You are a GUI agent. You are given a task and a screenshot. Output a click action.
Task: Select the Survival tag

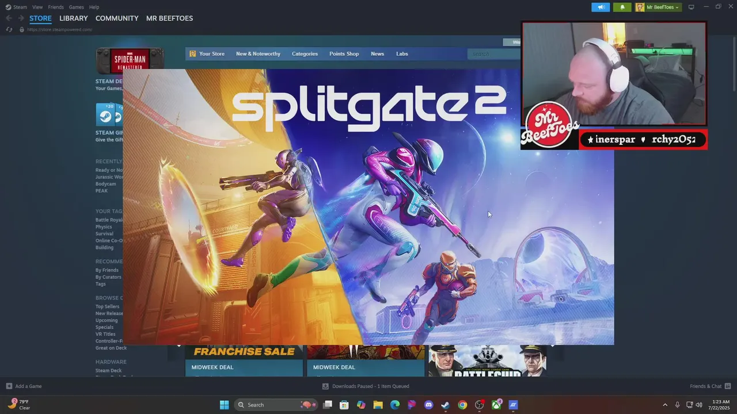pyautogui.click(x=104, y=233)
